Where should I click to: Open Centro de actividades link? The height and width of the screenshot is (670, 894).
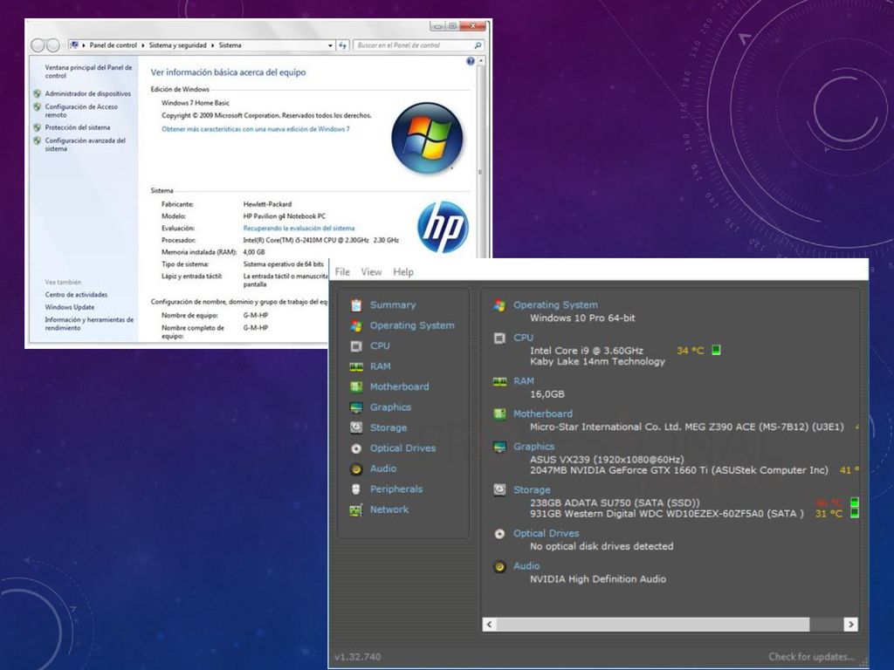(77, 295)
